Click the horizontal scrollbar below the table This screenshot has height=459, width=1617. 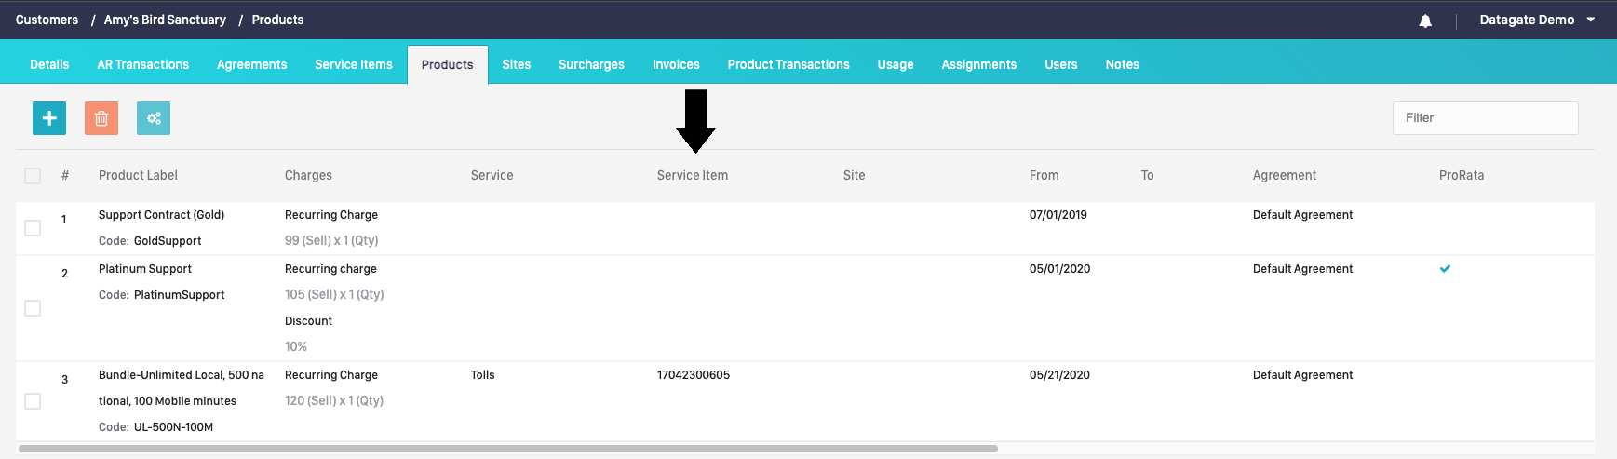pos(508,449)
